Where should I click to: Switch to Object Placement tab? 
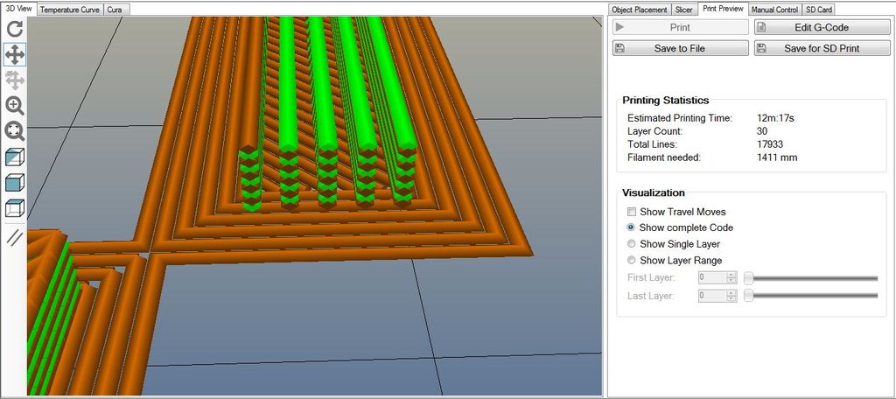[x=639, y=10]
